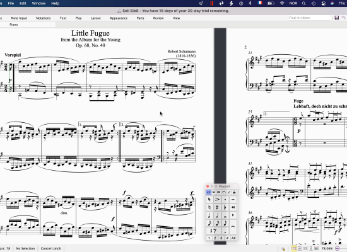Open the Notations ribbon tab
The width and height of the screenshot is (347, 252).
click(x=43, y=18)
